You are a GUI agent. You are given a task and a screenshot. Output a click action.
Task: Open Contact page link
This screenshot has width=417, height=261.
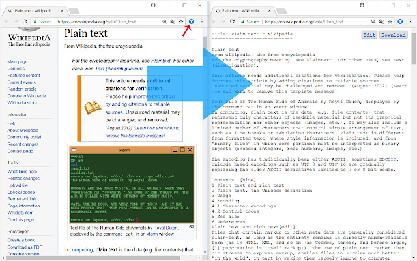(x=20, y=151)
